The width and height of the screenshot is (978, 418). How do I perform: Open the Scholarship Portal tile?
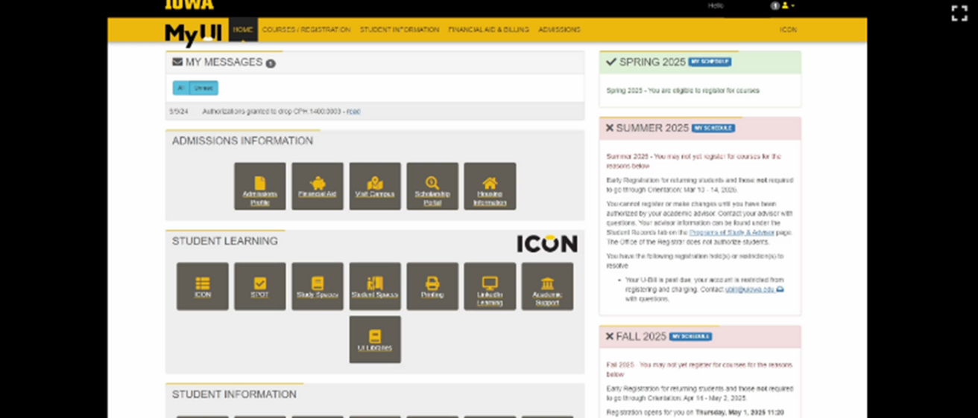tap(432, 186)
